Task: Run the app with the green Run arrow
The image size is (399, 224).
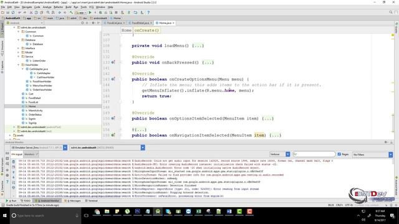Action: 90,12
